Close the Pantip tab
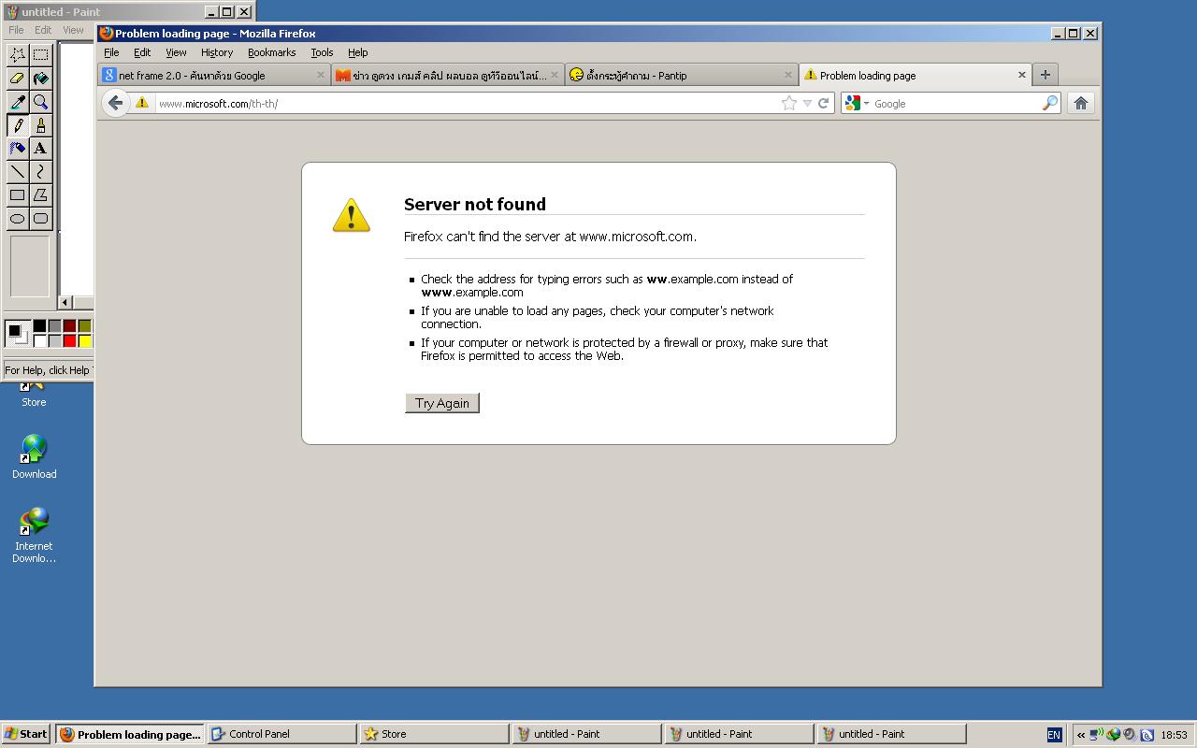 [x=787, y=75]
